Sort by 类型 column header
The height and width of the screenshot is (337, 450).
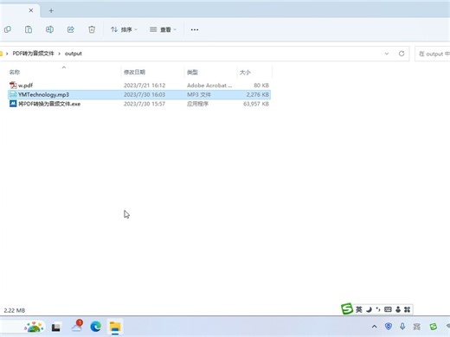[192, 72]
